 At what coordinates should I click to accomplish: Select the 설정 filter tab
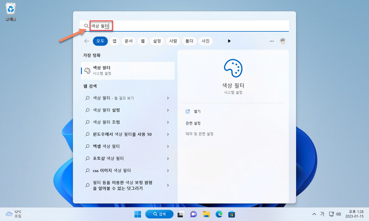point(157,41)
